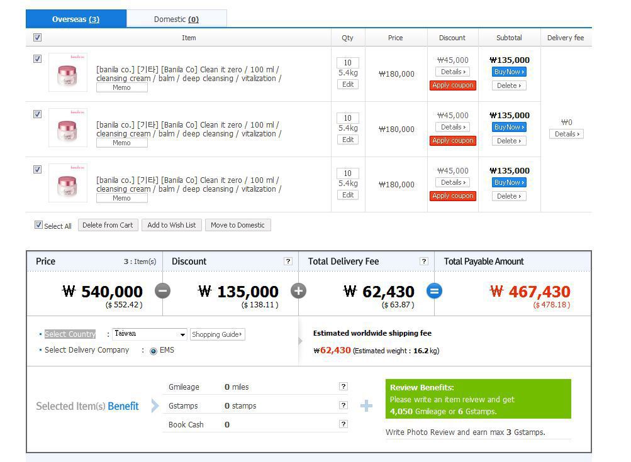Edit quantity of the third item
This screenshot has width=631, height=462.
point(348,195)
